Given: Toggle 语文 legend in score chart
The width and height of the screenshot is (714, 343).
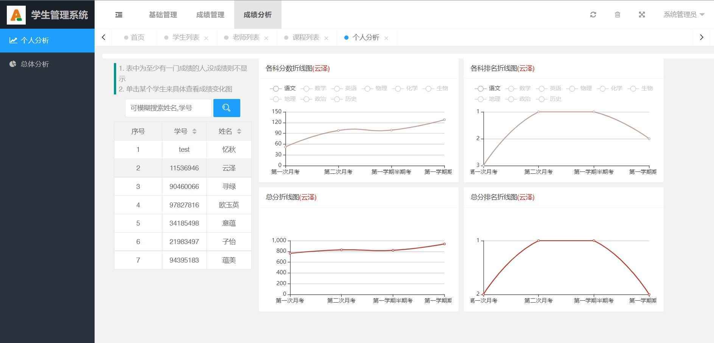Looking at the screenshot, I should coord(283,88).
